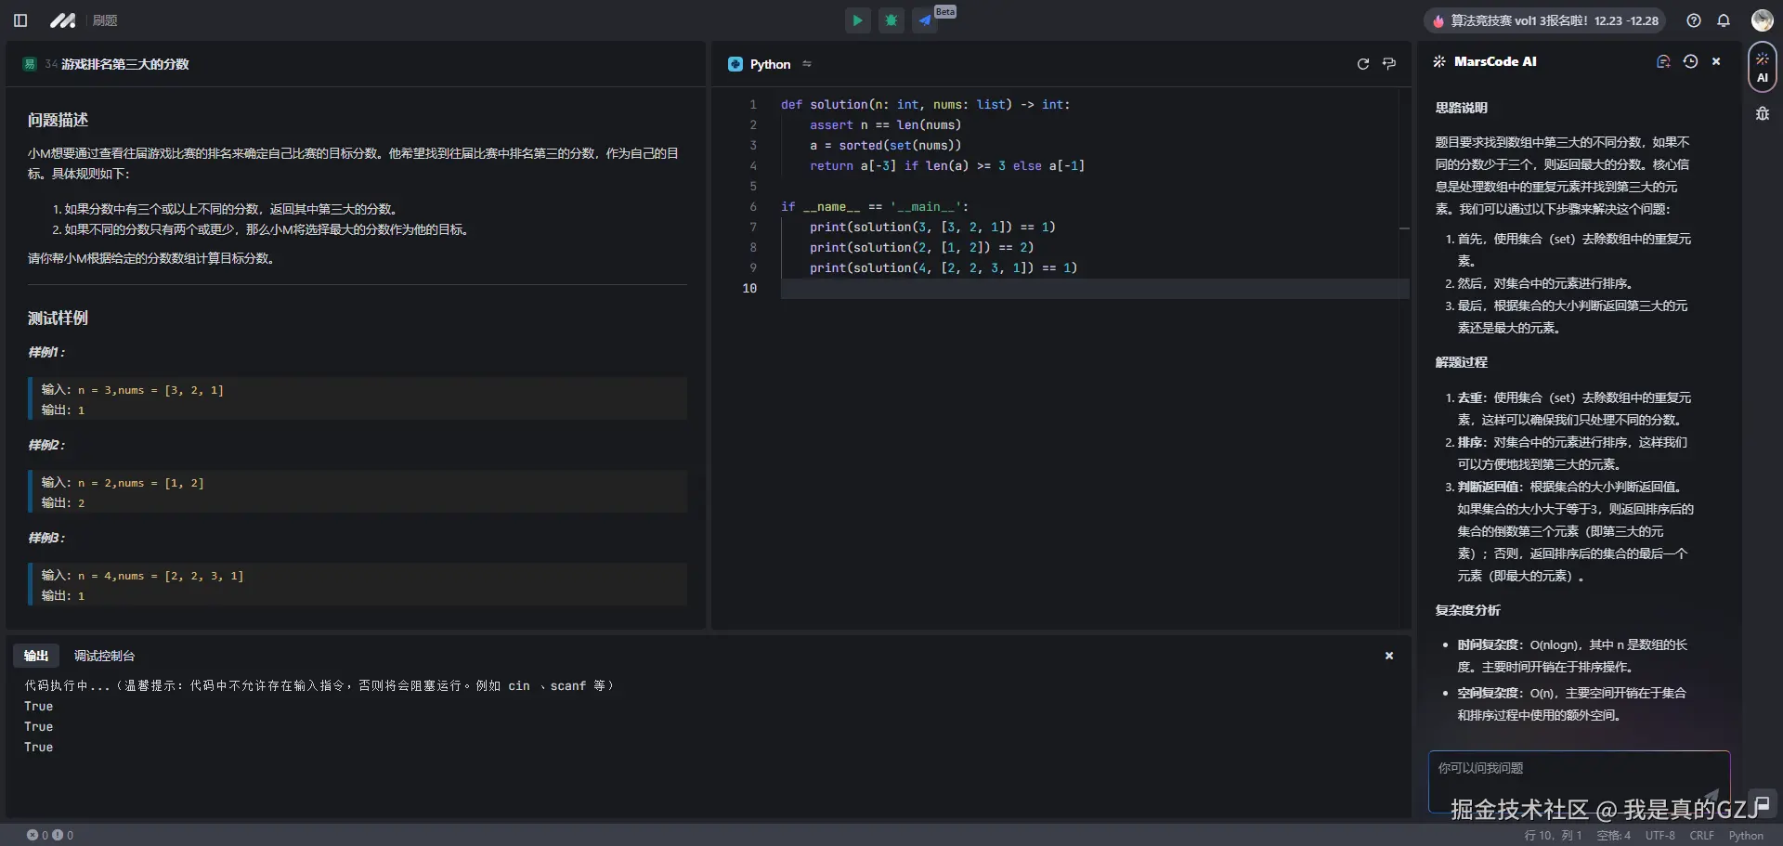Start debugging with the bug icon
The image size is (1783, 846).
pos(891,20)
